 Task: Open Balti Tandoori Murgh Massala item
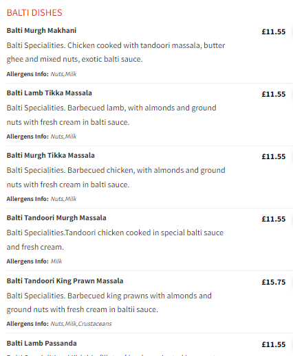[x=56, y=217]
